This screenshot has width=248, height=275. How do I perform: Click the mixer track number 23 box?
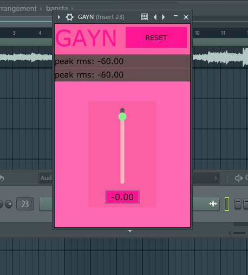pos(25,204)
